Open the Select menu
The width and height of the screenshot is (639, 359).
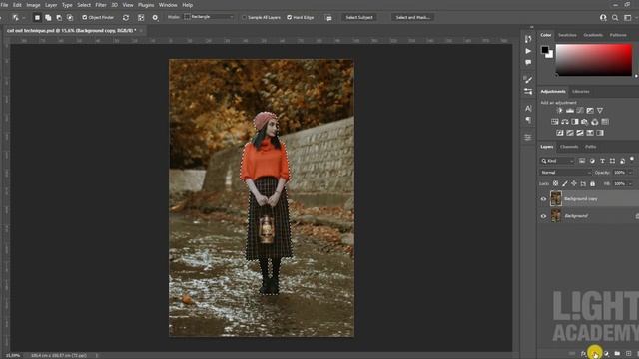coord(84,5)
